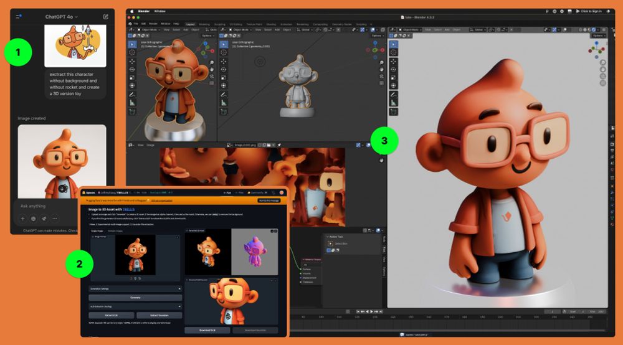Select the Cursor tool in the right rendered viewport
The width and height of the screenshot is (623, 345).
pos(393,52)
